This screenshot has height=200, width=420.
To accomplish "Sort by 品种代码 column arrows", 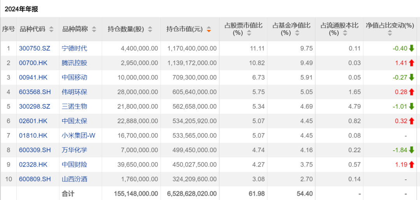I will coord(51,29).
